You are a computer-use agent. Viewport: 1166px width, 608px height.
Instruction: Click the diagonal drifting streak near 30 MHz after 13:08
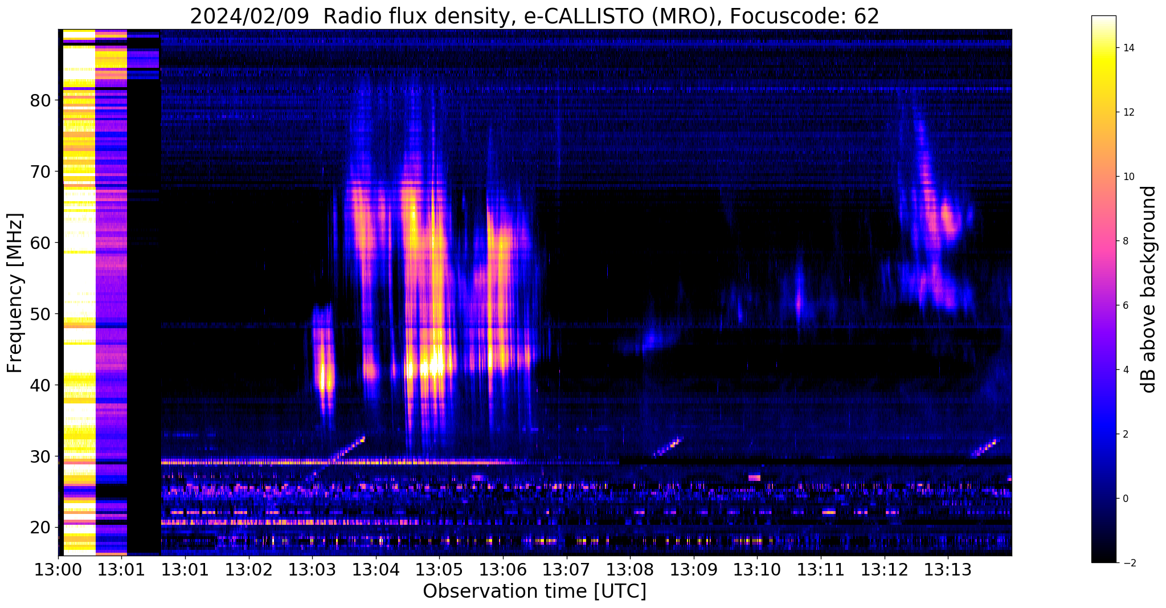(668, 446)
